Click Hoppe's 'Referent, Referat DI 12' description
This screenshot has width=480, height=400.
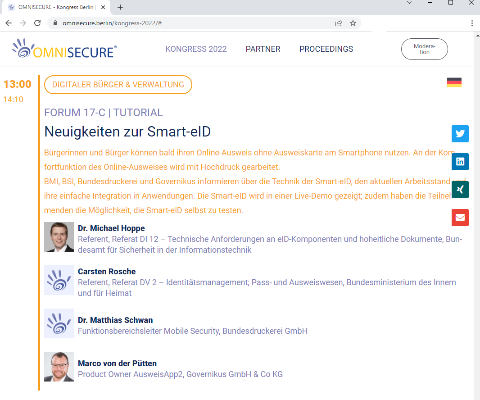pos(270,245)
